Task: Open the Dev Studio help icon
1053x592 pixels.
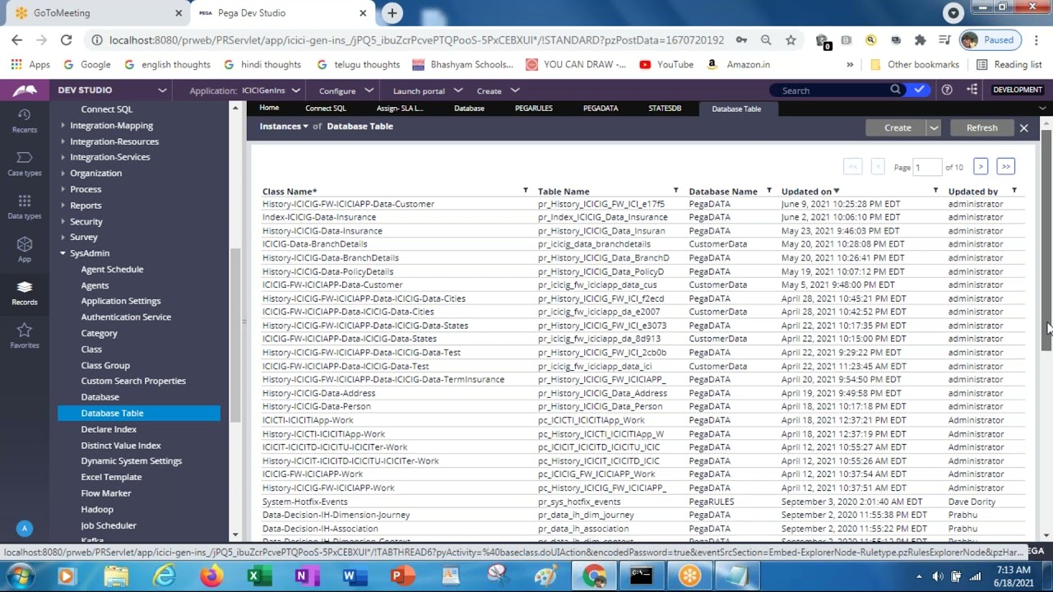Action: pyautogui.click(x=947, y=90)
